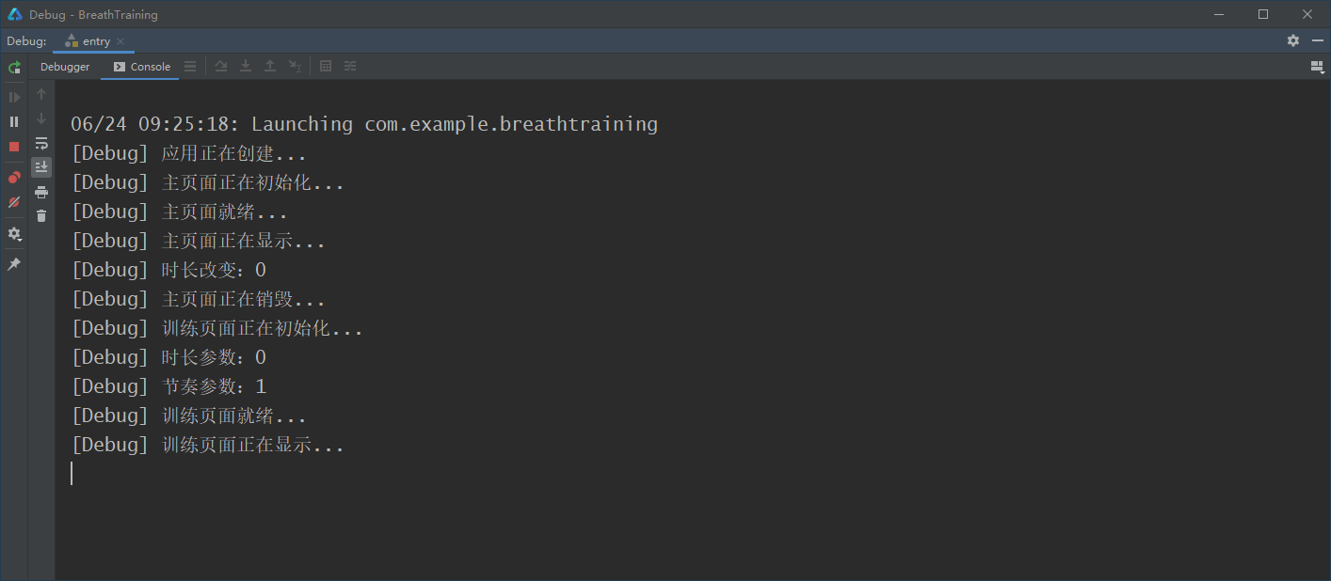
Task: Clear console with the trash icon
Action: coord(41,216)
